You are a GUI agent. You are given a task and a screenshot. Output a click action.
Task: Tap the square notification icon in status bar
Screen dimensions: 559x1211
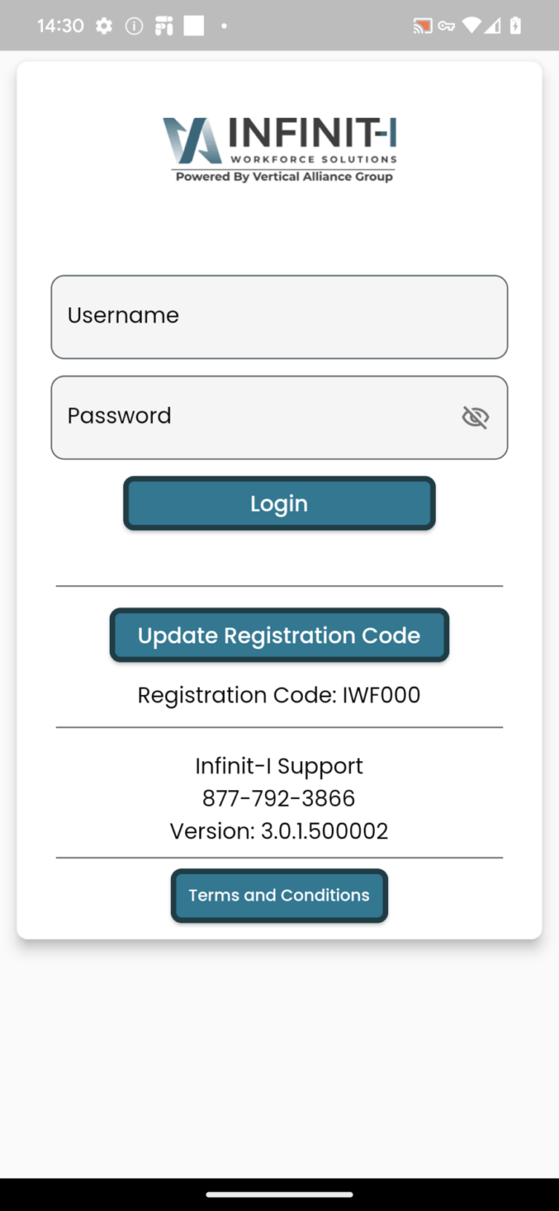[192, 25]
